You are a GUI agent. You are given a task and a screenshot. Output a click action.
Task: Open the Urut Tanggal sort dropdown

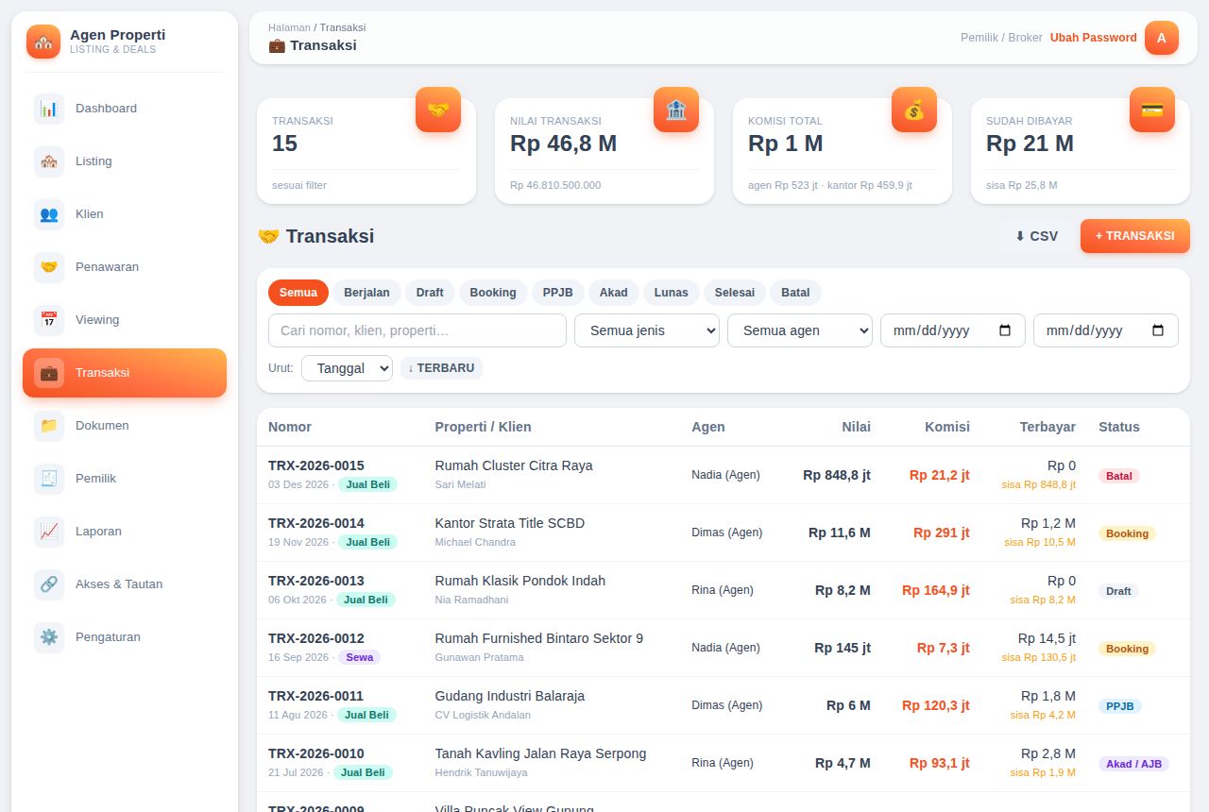(x=347, y=368)
